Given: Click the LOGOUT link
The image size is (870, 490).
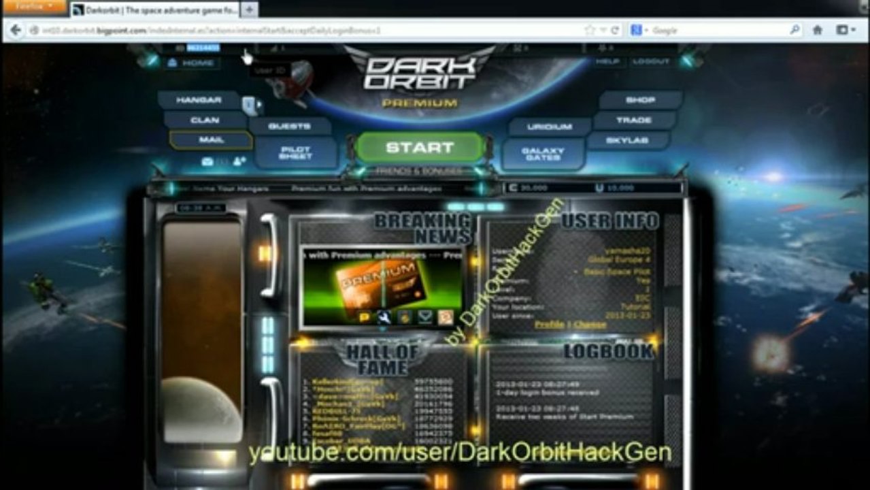Looking at the screenshot, I should [650, 61].
